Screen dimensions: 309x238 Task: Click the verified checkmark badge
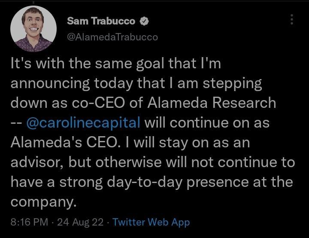click(x=145, y=21)
